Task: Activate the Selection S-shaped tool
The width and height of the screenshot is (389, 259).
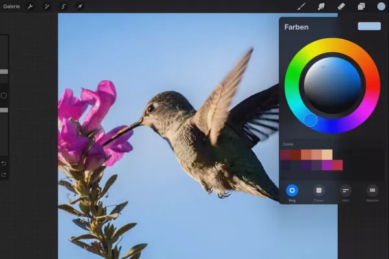Action: [63, 6]
